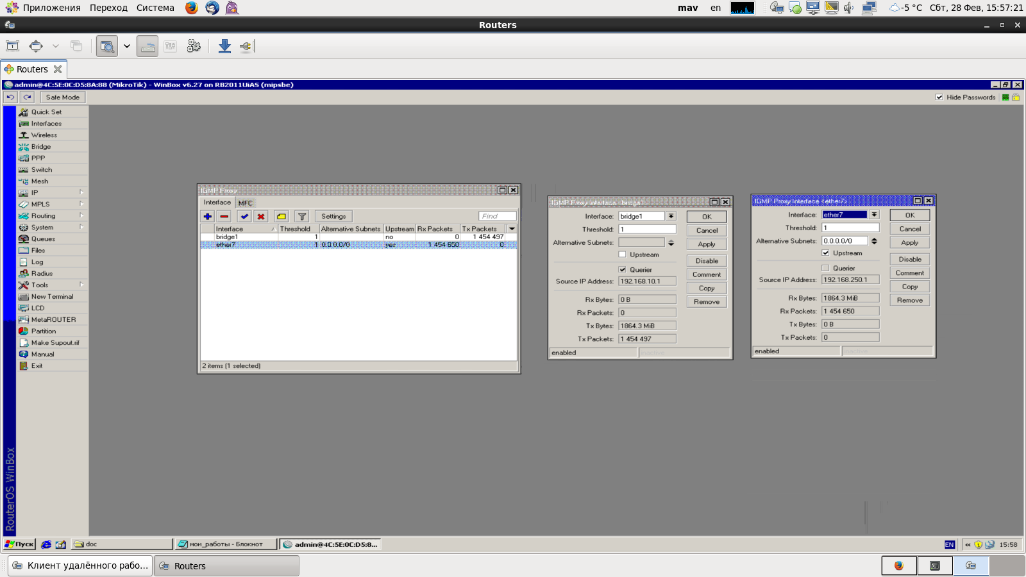1026x577 pixels.
Task: Toggle scaled mode magnifier icon in toolbar
Action: 107,46
